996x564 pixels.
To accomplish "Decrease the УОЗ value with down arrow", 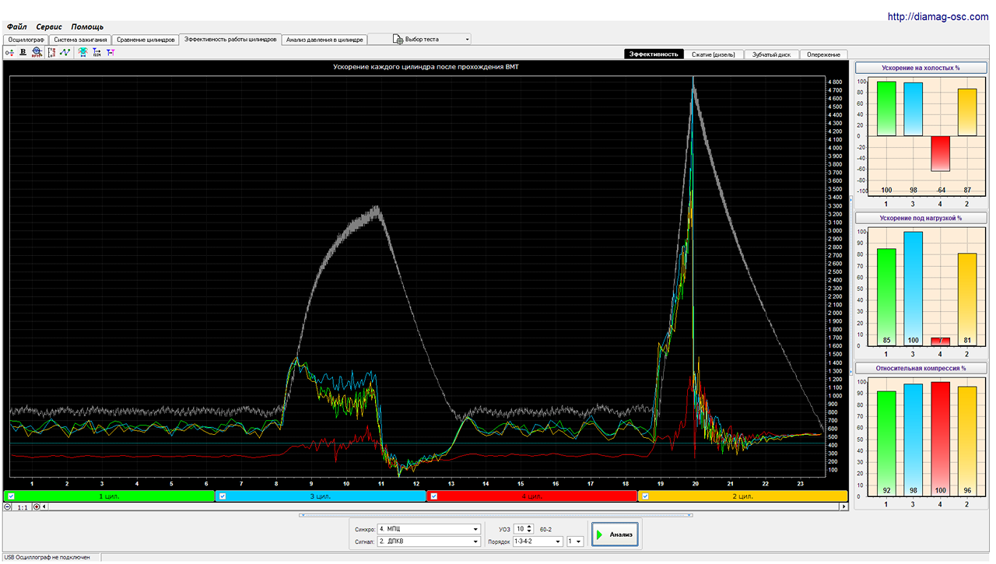I will pos(529,531).
